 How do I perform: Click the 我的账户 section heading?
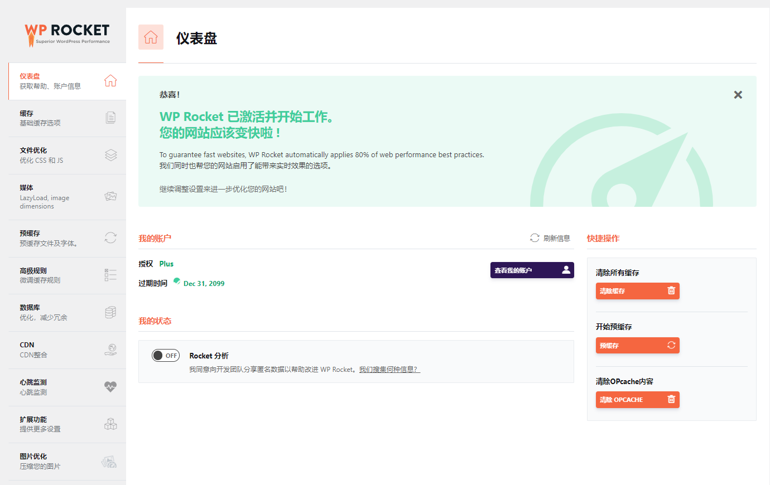tap(155, 238)
